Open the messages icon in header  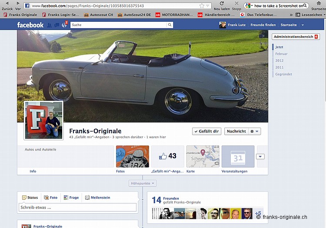tap(57, 25)
